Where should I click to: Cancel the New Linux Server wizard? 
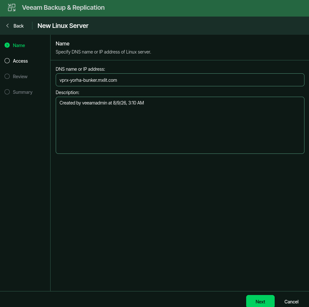tap(291, 302)
